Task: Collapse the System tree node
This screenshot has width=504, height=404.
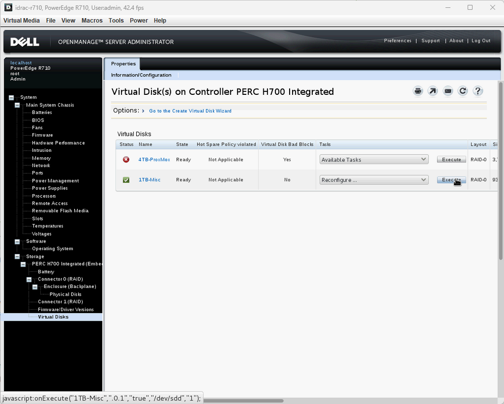Action: pyautogui.click(x=11, y=97)
